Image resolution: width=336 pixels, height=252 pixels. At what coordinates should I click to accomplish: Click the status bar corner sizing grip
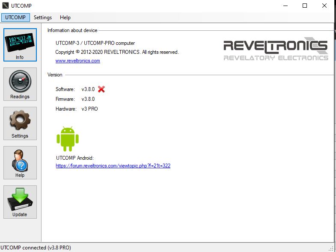click(x=331, y=248)
